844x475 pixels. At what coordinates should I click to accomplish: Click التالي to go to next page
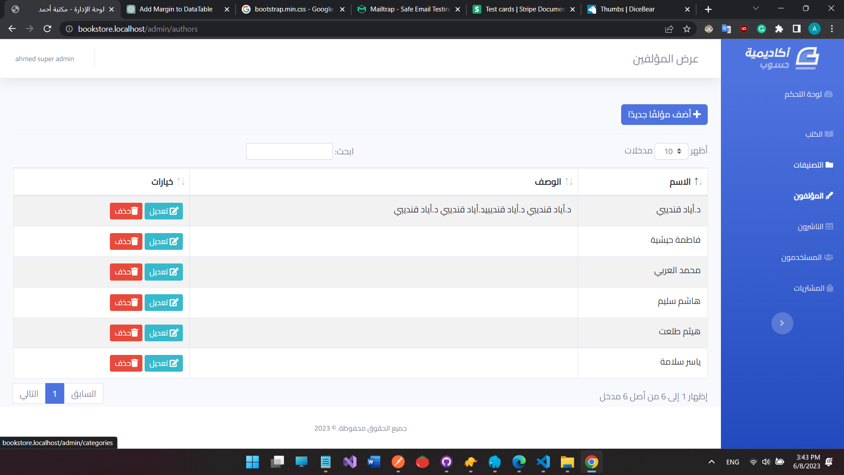(29, 393)
